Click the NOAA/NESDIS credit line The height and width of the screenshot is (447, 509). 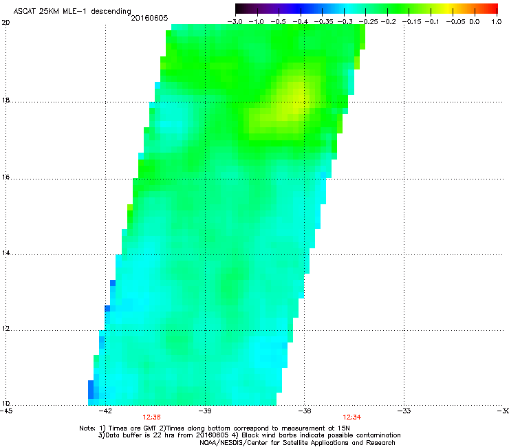coord(297,443)
